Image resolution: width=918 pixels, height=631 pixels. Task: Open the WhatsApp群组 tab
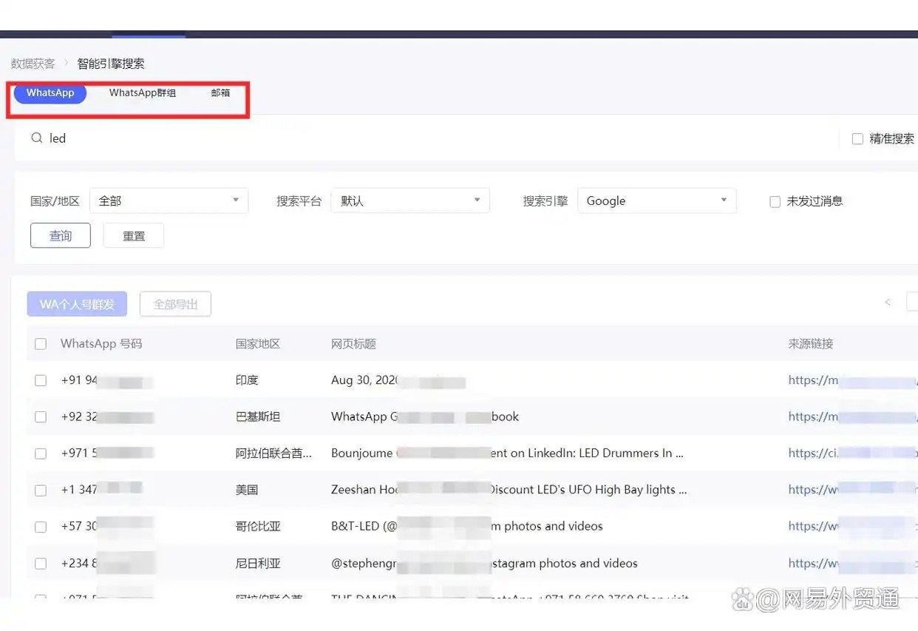(x=143, y=93)
